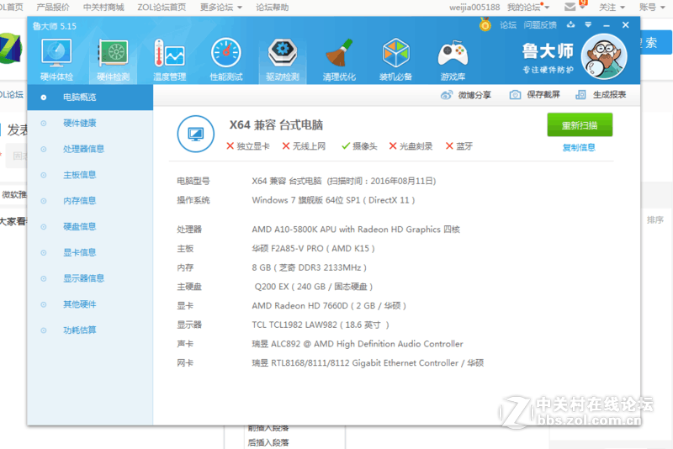This screenshot has width=673, height=449.
Task: Open 产品报价 in browser top bar
Action: click(53, 8)
